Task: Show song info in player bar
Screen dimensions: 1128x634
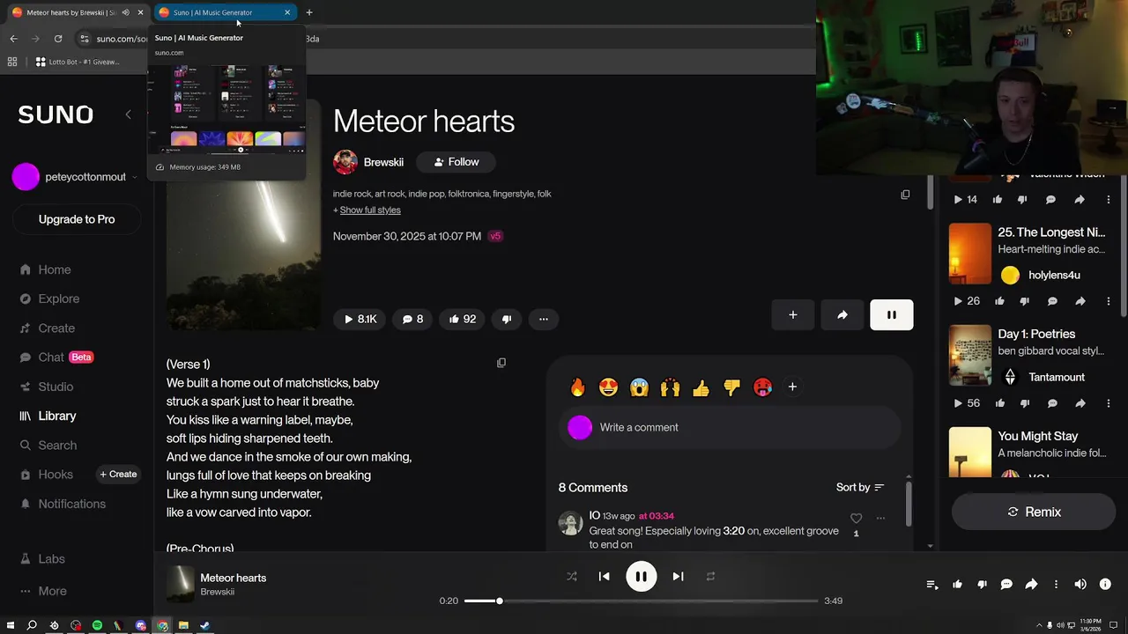Action: [1105, 584]
